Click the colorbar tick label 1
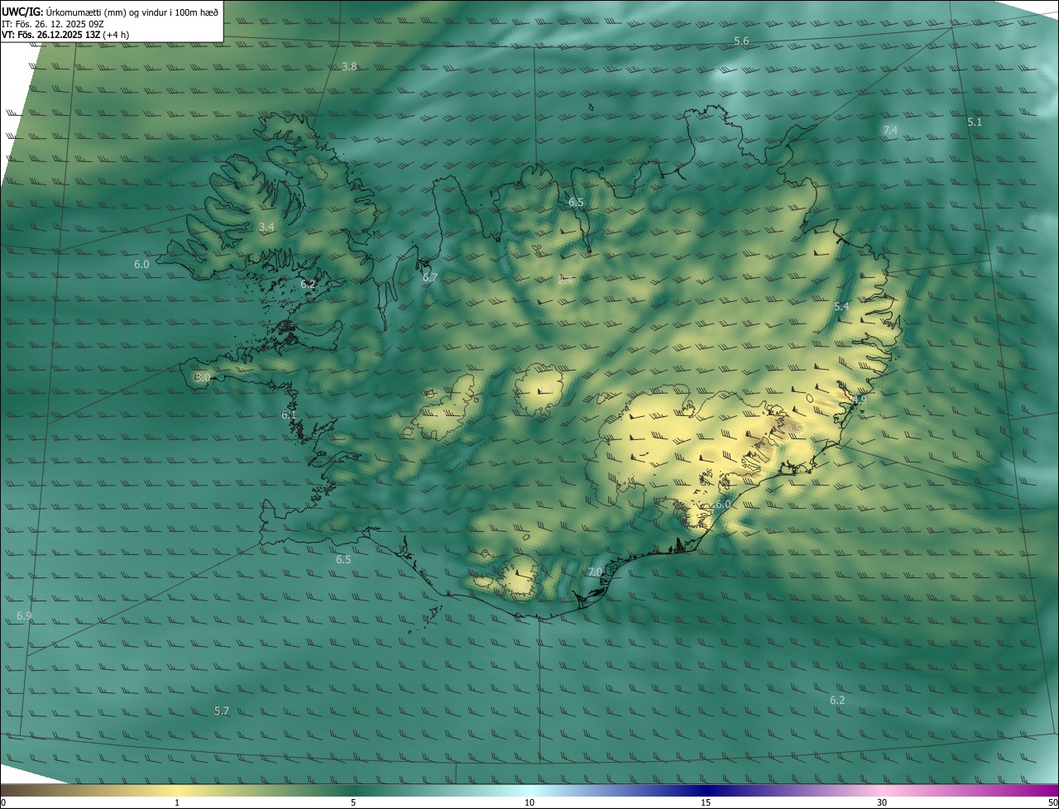This screenshot has width=1059, height=809. point(177,802)
